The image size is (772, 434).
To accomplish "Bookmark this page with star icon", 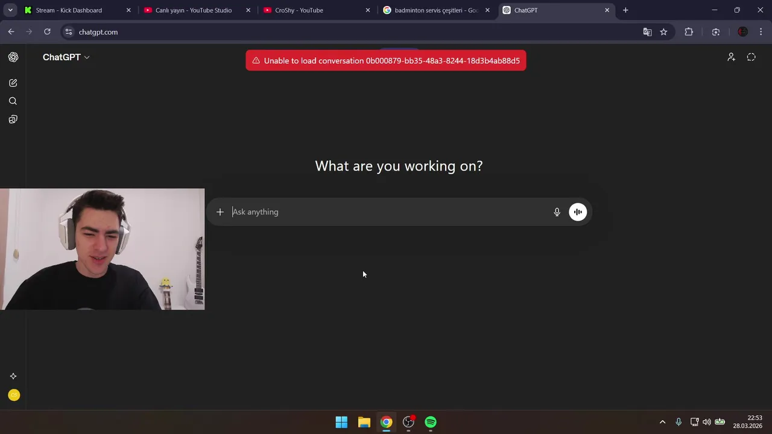I will (663, 32).
